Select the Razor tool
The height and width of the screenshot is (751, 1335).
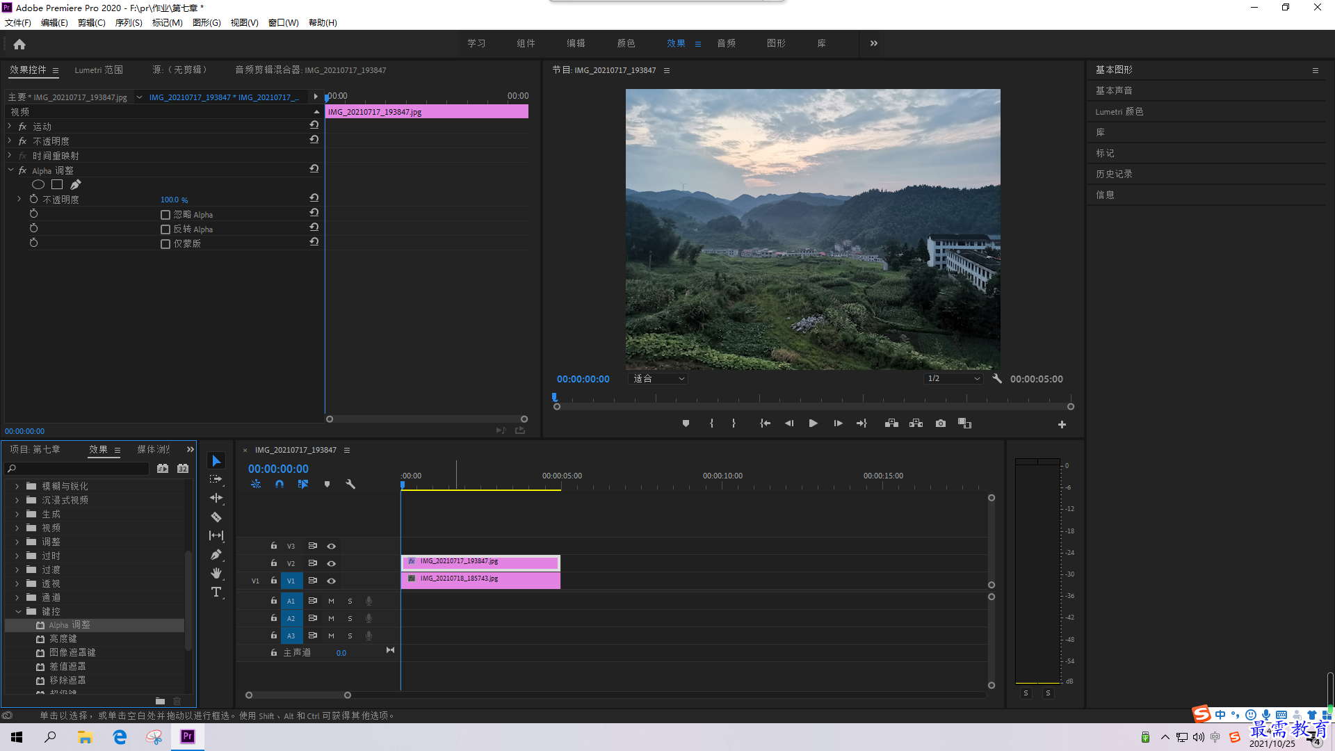pos(216,517)
